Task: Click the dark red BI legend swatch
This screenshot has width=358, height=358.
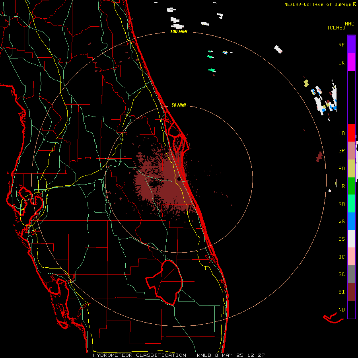Action: (x=351, y=292)
